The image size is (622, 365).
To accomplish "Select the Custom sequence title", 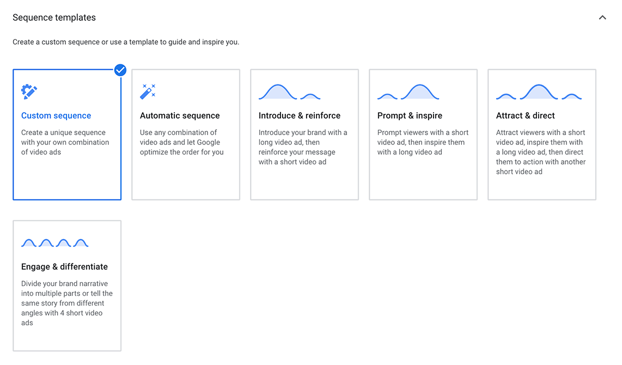I will click(56, 115).
